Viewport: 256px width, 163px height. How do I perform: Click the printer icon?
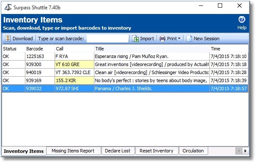tap(162, 39)
